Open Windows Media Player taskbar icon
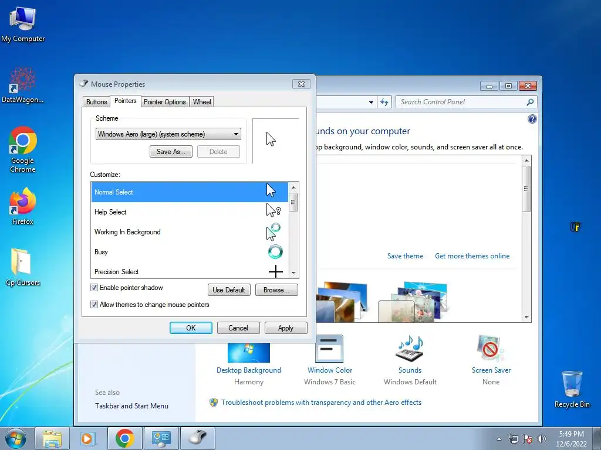601x450 pixels. pyautogui.click(x=87, y=438)
